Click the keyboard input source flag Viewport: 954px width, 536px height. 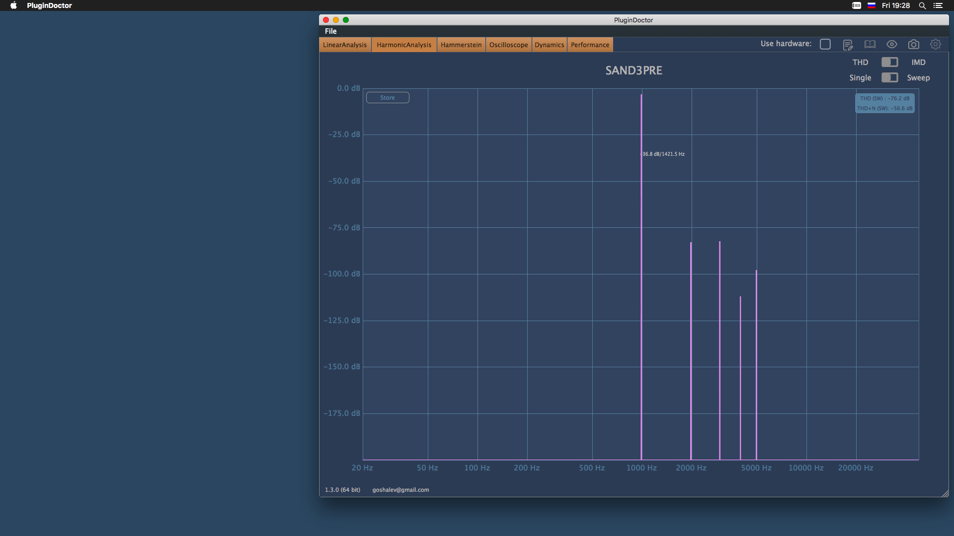click(x=872, y=5)
